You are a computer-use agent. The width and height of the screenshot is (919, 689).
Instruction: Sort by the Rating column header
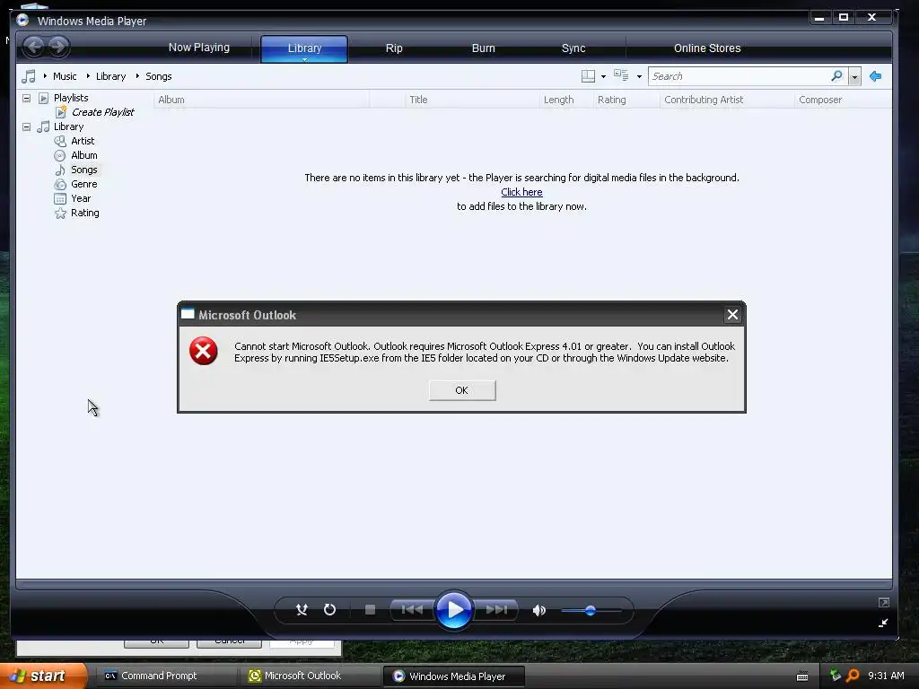626,100
